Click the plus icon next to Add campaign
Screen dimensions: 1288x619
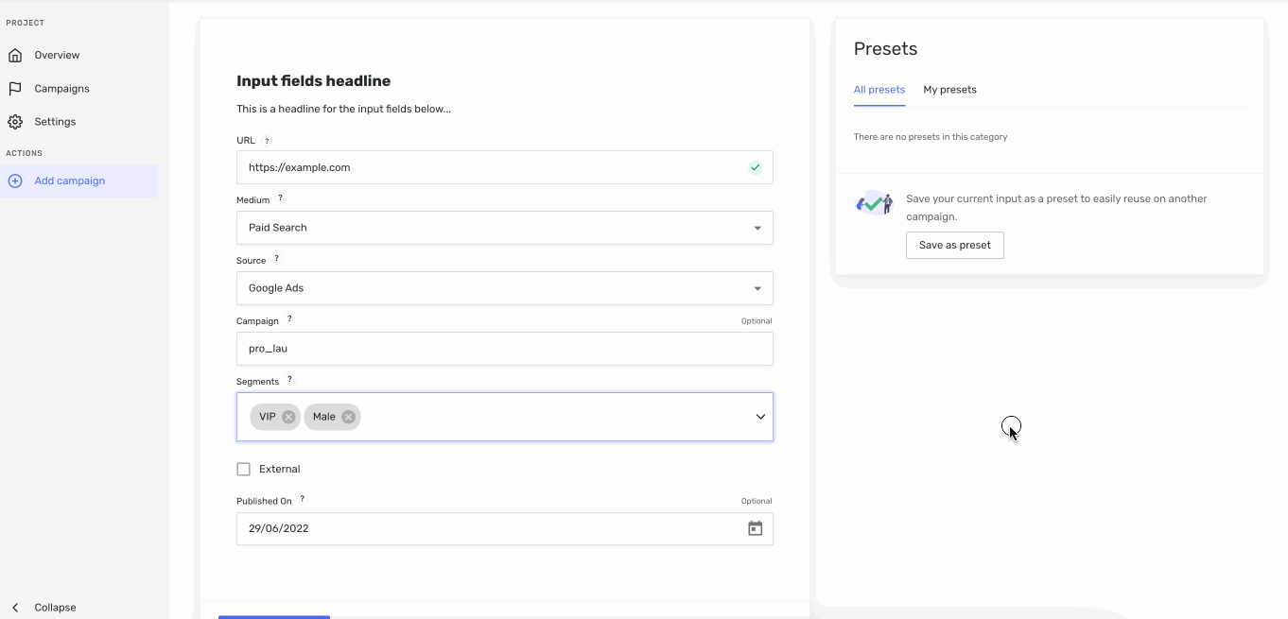13,181
